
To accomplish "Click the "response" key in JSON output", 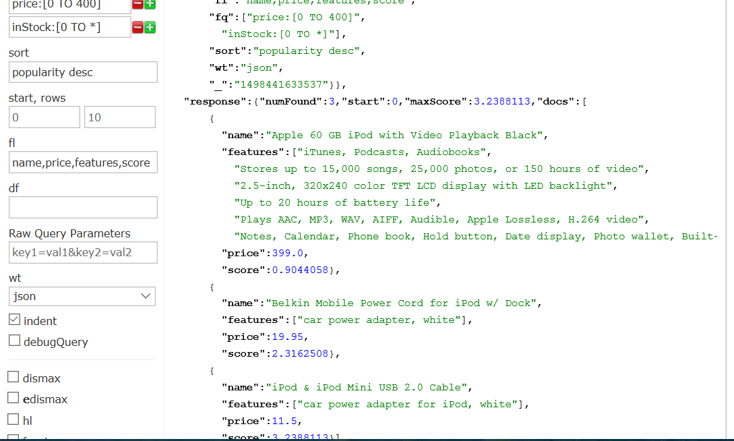I will (215, 102).
